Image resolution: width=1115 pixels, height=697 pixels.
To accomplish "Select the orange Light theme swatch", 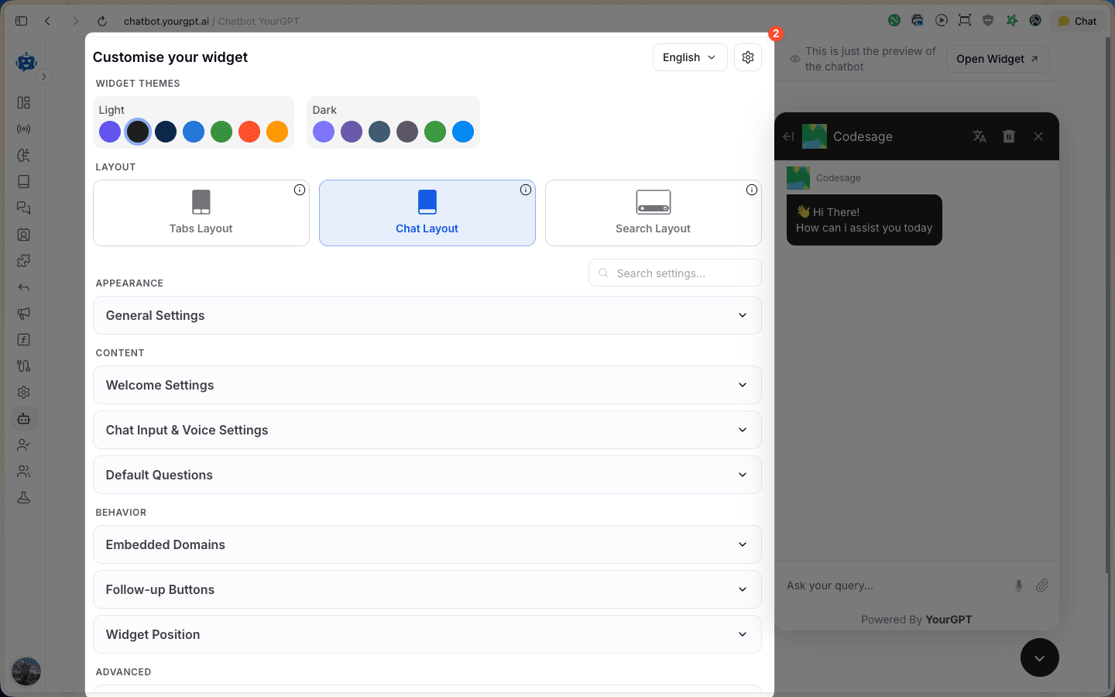I will tap(277, 132).
